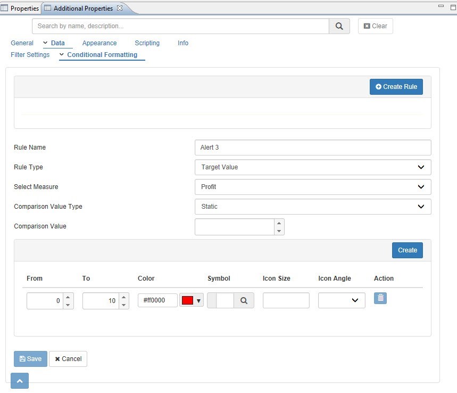The width and height of the screenshot is (457, 393).
Task: Increase the To value using up arrow
Action: click(123, 297)
